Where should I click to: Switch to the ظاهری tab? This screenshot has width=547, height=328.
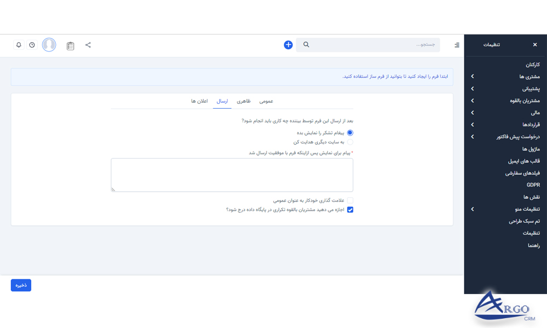(x=245, y=101)
